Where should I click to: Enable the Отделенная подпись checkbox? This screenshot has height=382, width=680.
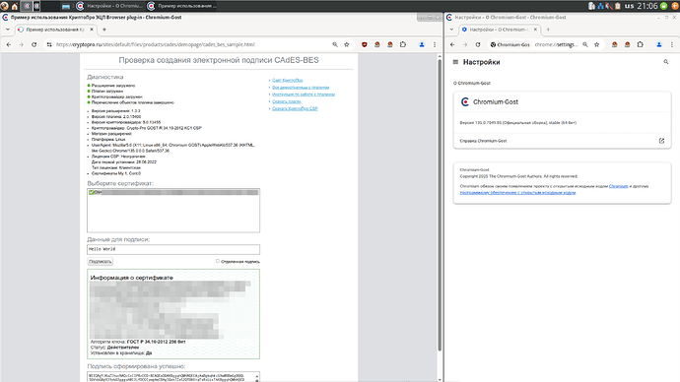(x=218, y=261)
